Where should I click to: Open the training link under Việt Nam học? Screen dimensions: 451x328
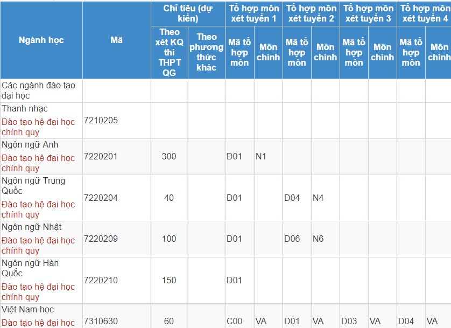point(38,323)
